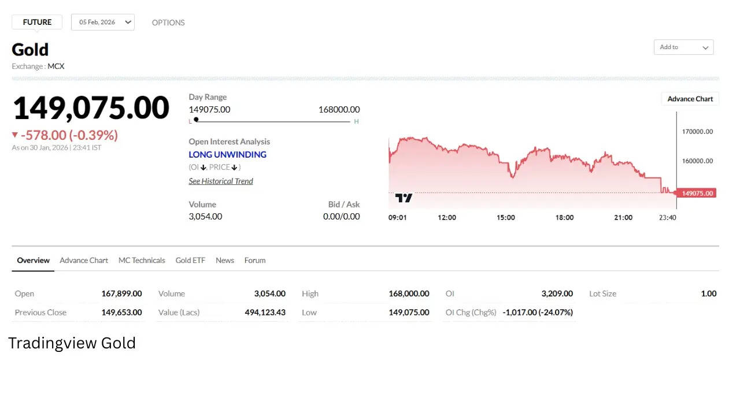This screenshot has width=740, height=416.
Task: Click the chevron in the Add to box
Action: pos(705,47)
